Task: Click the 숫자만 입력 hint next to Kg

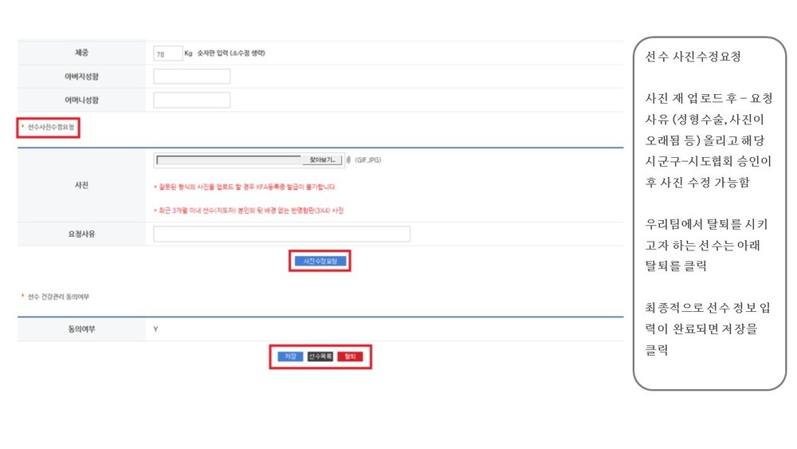Action: [x=231, y=53]
